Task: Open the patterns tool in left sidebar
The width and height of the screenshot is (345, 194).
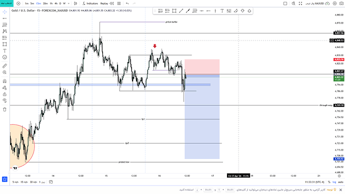Action: pyautogui.click(x=4, y=31)
